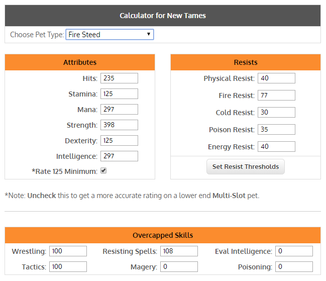Select the Fire Resist input

pos(276,96)
